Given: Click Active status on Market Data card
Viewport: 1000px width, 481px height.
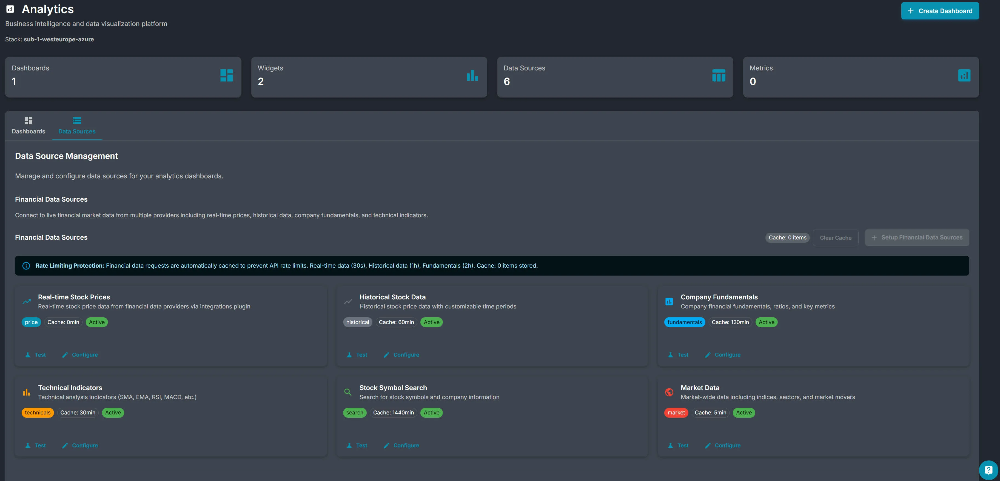Looking at the screenshot, I should pos(744,413).
